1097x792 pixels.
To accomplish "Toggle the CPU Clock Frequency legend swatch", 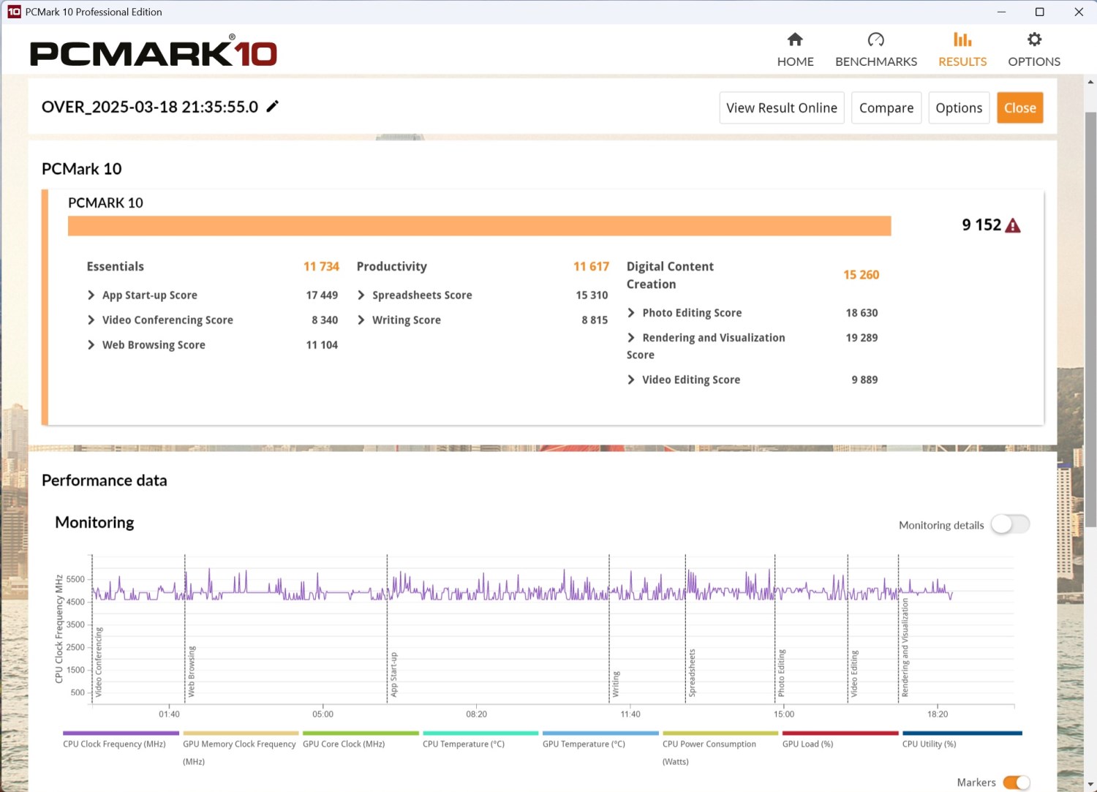I will [x=121, y=733].
